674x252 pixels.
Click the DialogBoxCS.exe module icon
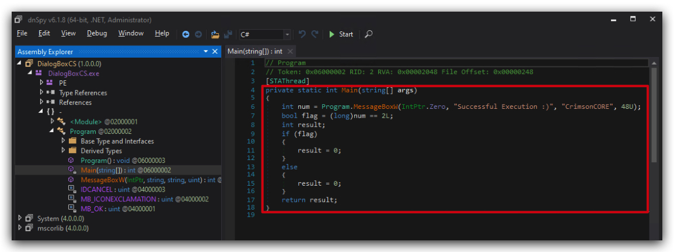pos(39,73)
